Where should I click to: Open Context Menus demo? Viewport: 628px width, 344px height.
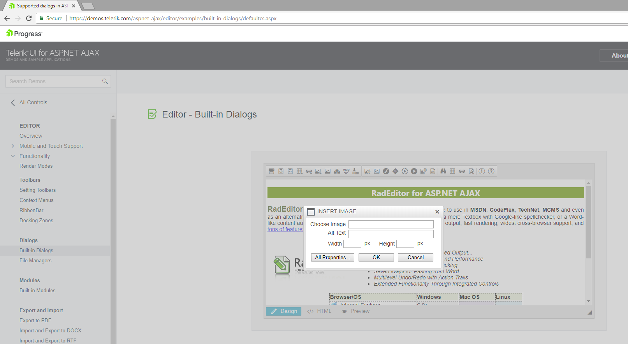(x=37, y=200)
